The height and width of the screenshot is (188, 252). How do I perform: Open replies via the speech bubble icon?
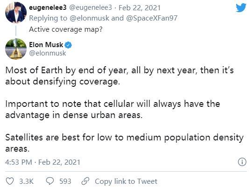pos(50,181)
